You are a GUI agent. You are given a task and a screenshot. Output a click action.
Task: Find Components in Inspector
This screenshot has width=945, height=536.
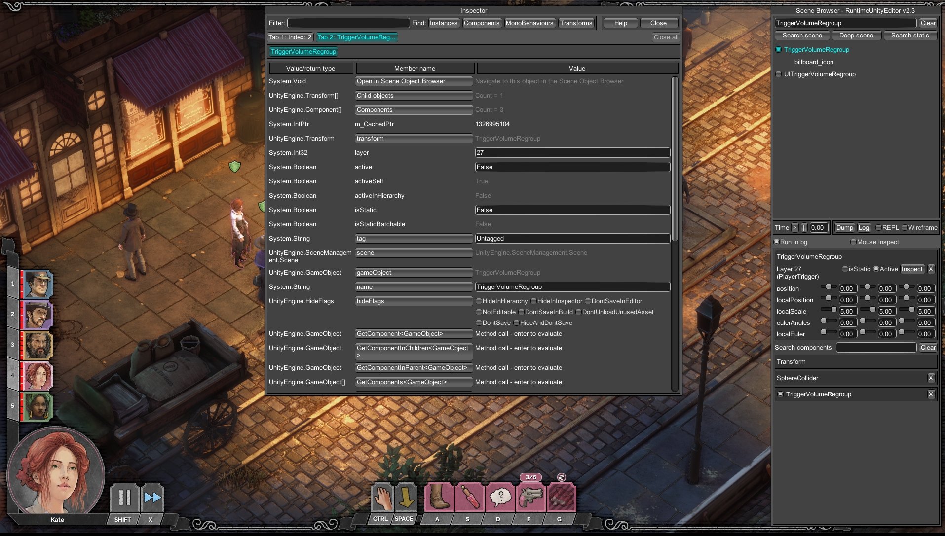point(482,23)
